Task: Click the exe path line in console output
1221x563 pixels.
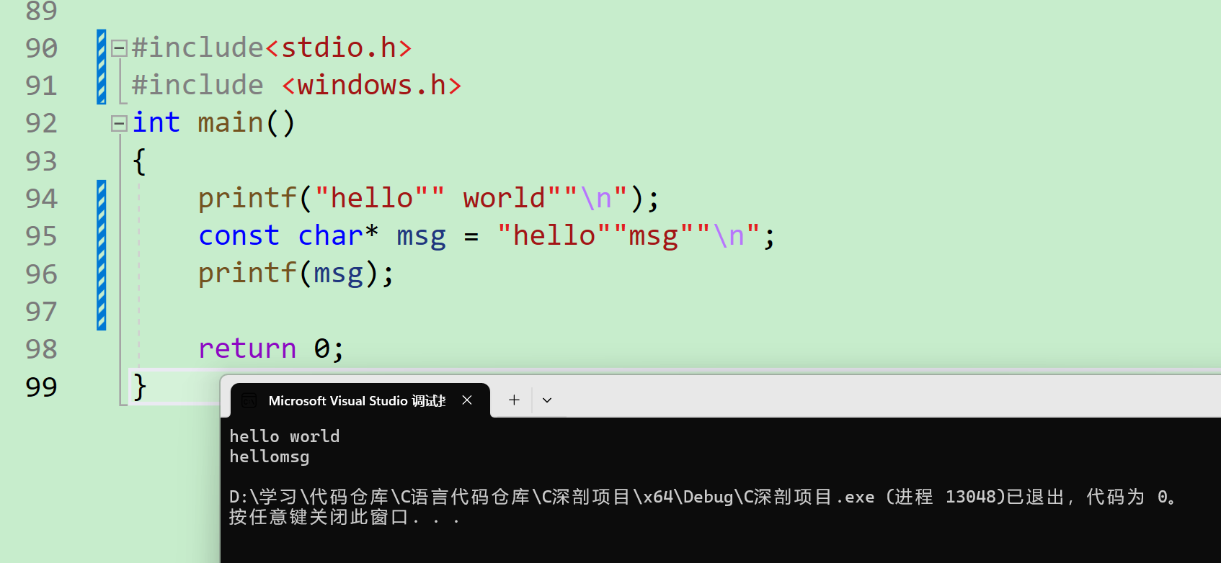Action: click(703, 497)
